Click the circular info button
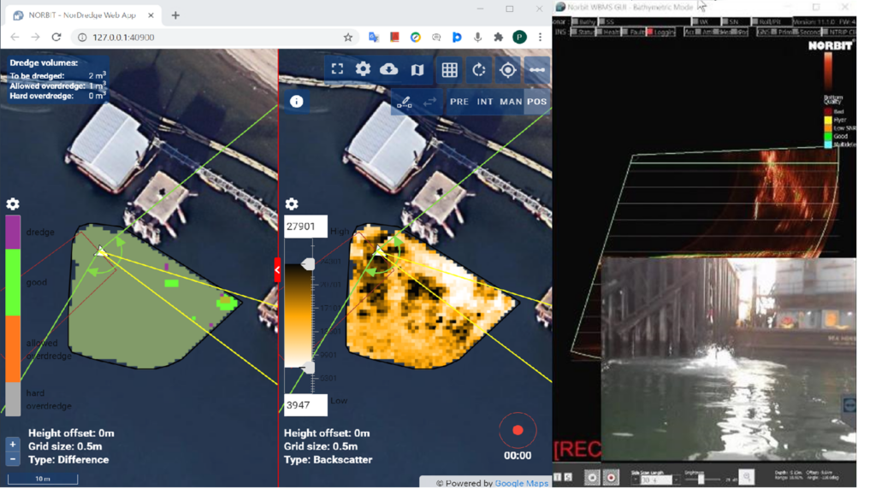Image resolution: width=876 pixels, height=495 pixels. (x=296, y=101)
